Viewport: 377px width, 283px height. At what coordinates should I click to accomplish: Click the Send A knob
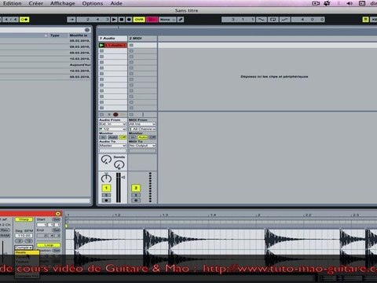[x=106, y=160]
